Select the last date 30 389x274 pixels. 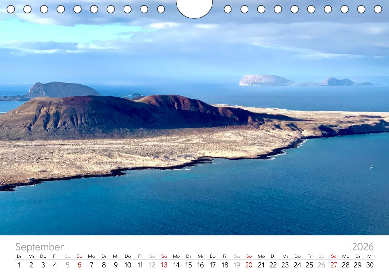[x=370, y=265]
